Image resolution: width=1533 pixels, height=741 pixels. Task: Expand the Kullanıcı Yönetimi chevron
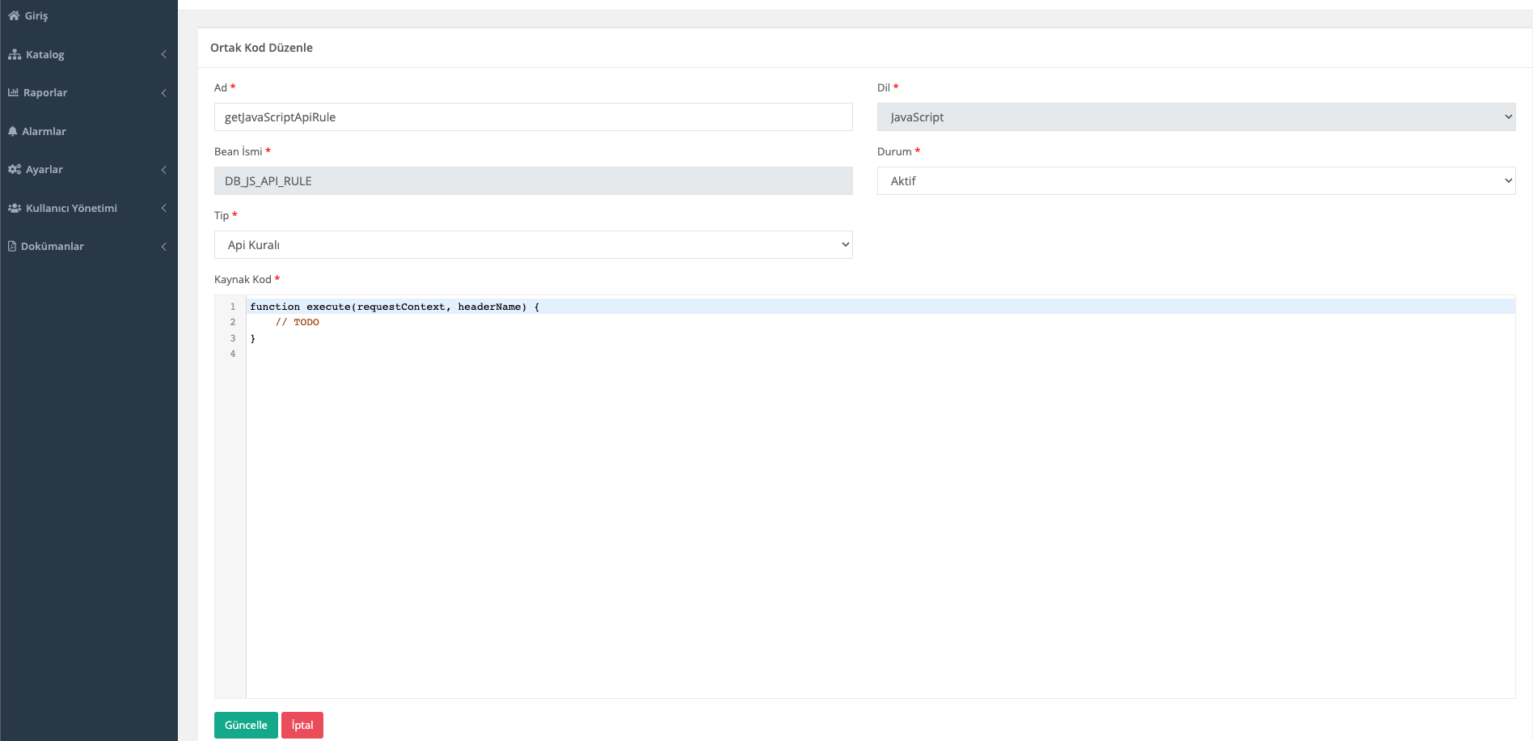click(163, 208)
